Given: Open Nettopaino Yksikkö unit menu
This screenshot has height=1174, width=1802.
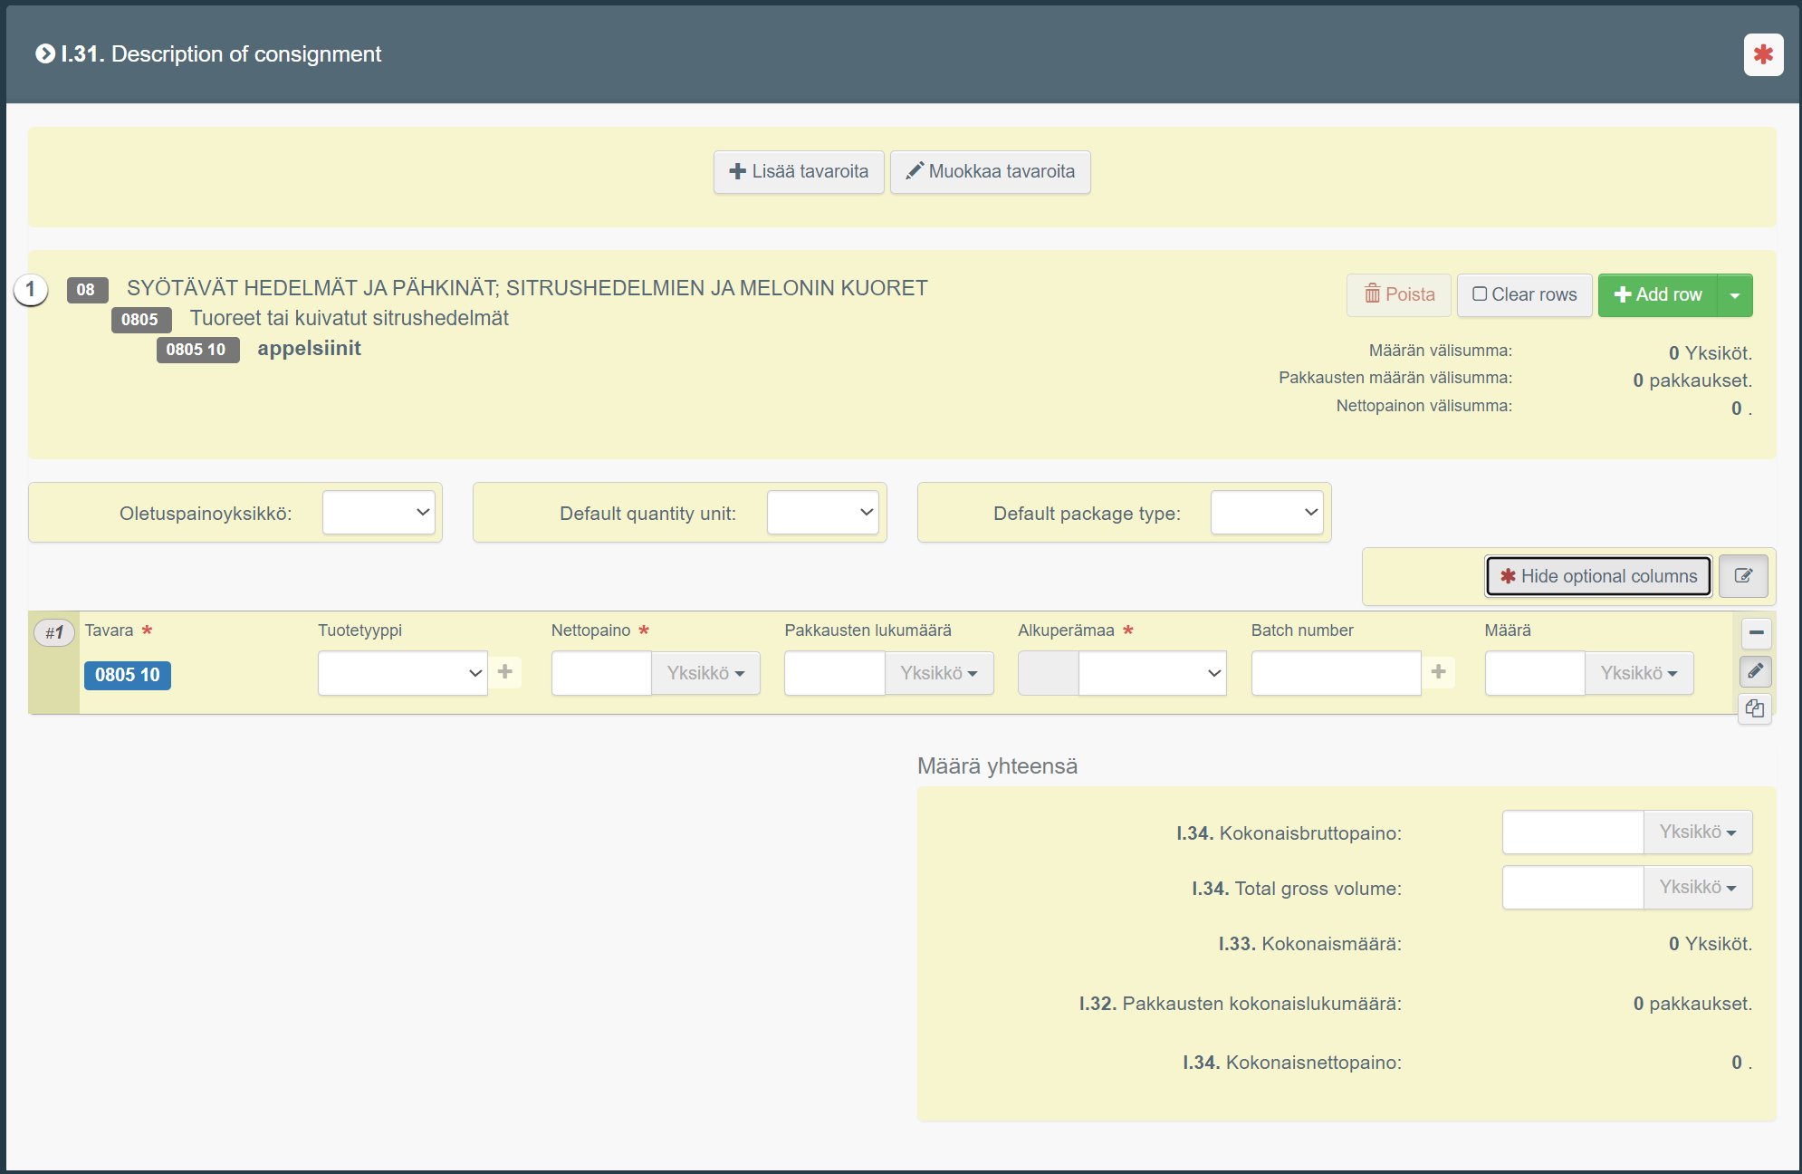Looking at the screenshot, I should tap(705, 673).
